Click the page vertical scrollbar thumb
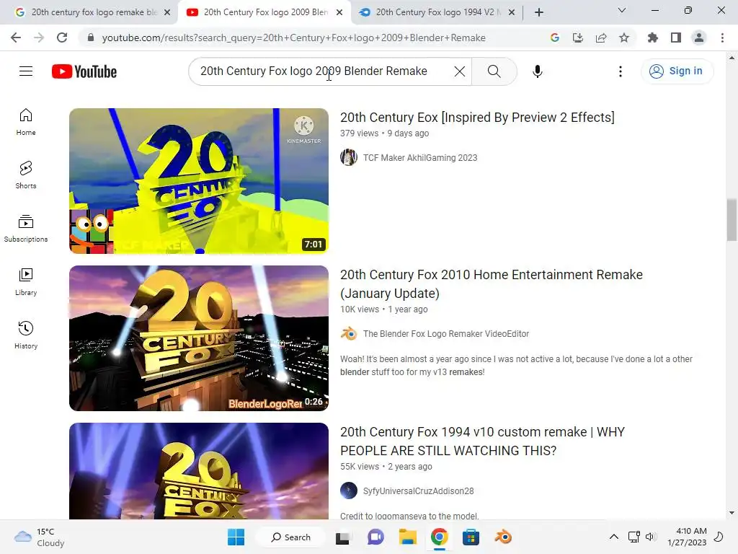This screenshot has height=554, width=738. (x=732, y=219)
